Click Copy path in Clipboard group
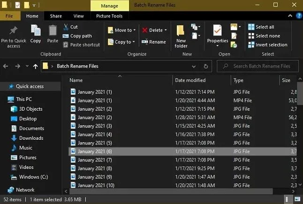Screen dimensions: 303x204 coord(77,36)
